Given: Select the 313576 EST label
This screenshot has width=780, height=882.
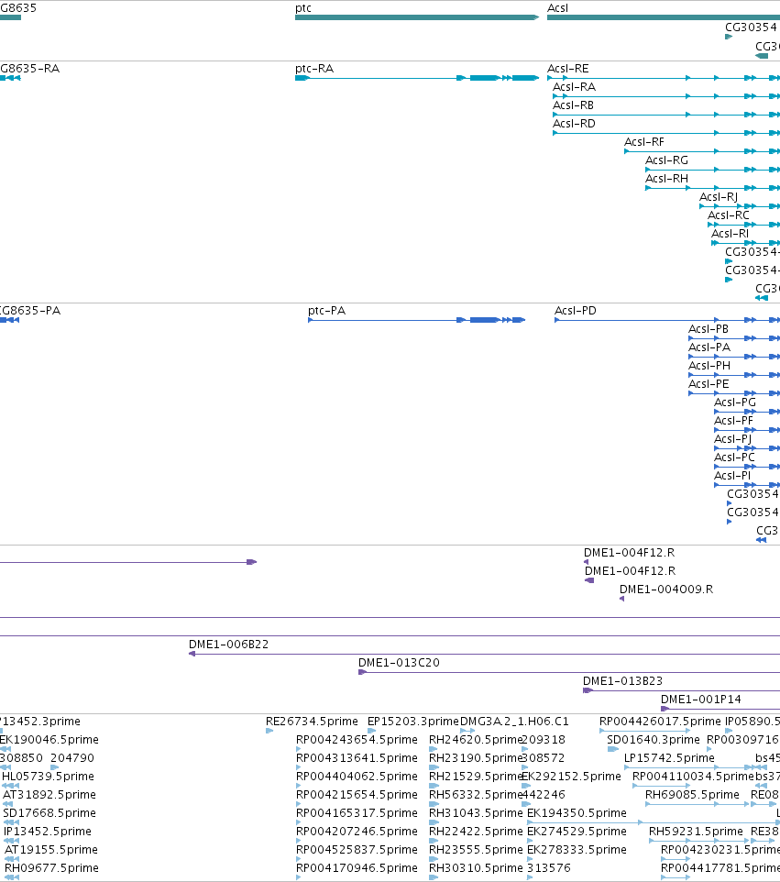Looking at the screenshot, I should pyautogui.click(x=549, y=868).
